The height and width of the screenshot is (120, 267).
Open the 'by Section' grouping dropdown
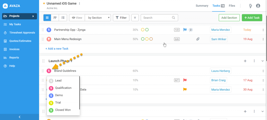[x=98, y=18]
